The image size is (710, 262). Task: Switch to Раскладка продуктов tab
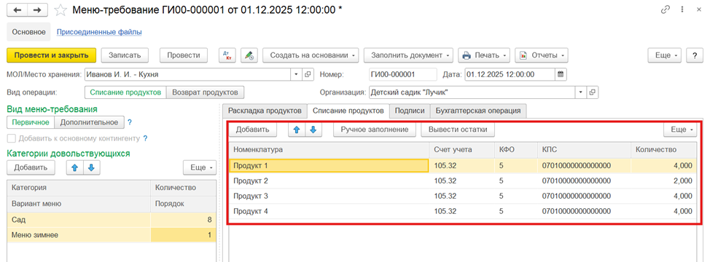point(265,111)
